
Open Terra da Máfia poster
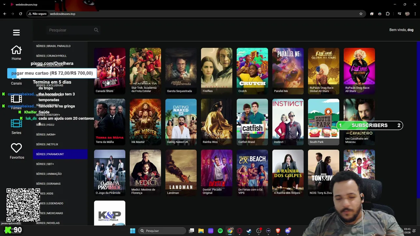tap(110, 122)
